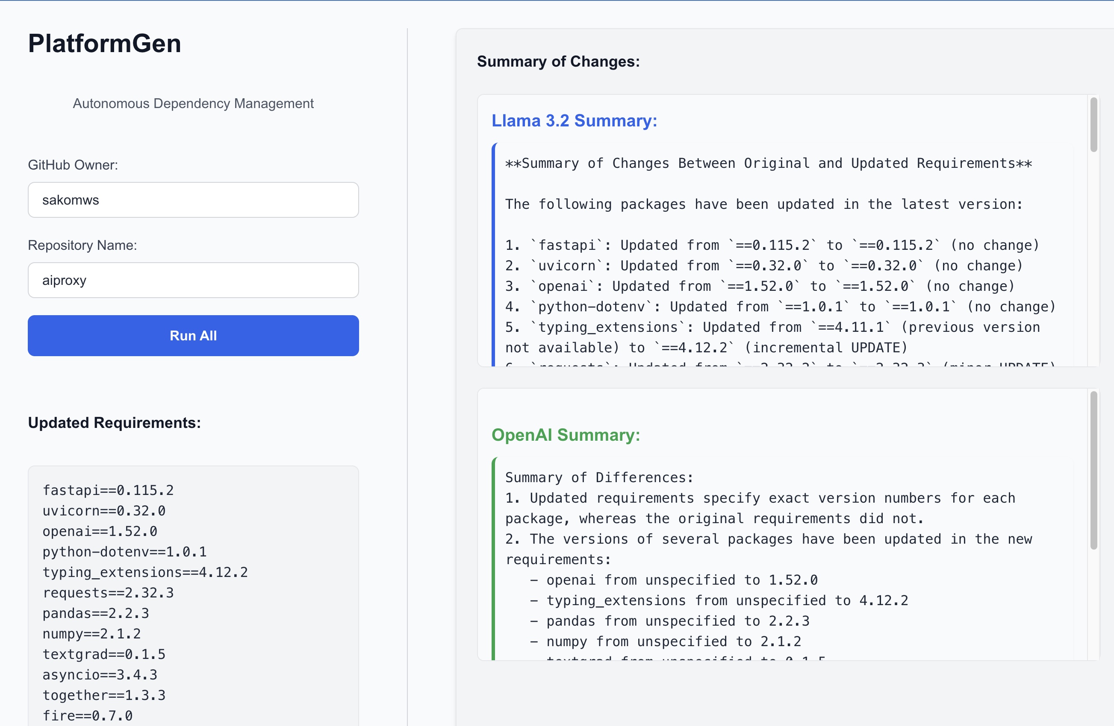The height and width of the screenshot is (726, 1114).
Task: Click the Updated Requirements heading
Action: point(114,422)
